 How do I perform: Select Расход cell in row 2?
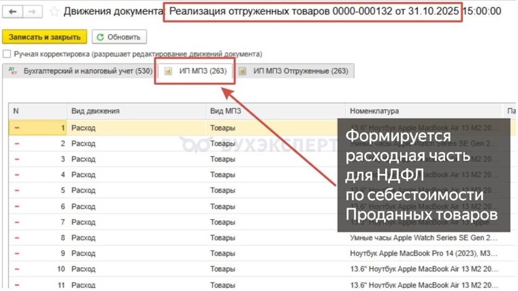point(137,143)
